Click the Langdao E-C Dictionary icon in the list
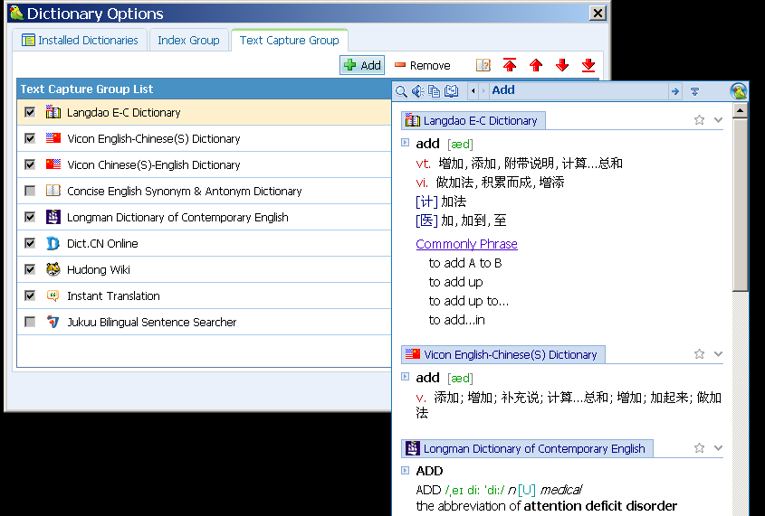 (53, 112)
